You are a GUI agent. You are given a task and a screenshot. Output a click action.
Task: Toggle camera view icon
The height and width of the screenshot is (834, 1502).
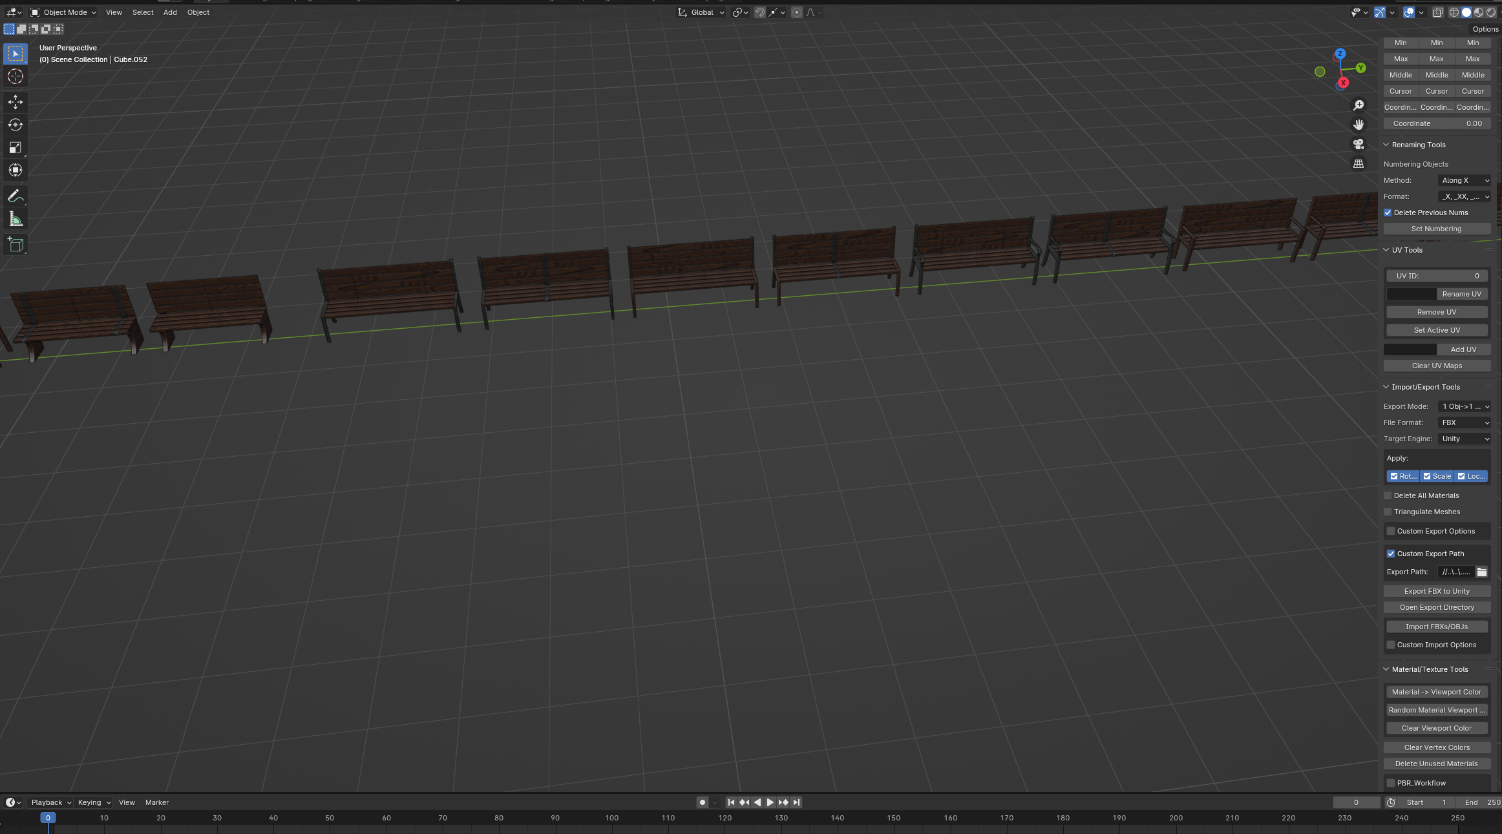click(x=1359, y=144)
